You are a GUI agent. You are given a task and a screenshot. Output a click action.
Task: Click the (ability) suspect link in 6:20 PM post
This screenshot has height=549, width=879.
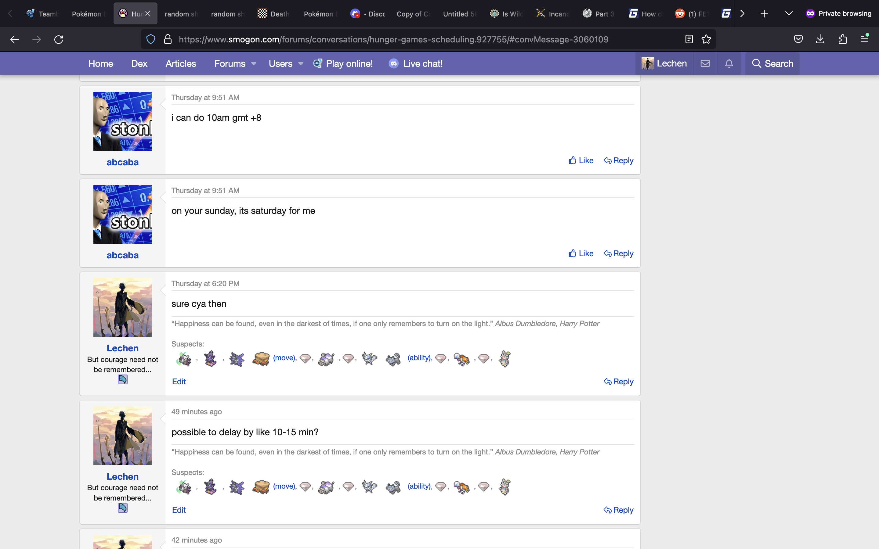419,358
